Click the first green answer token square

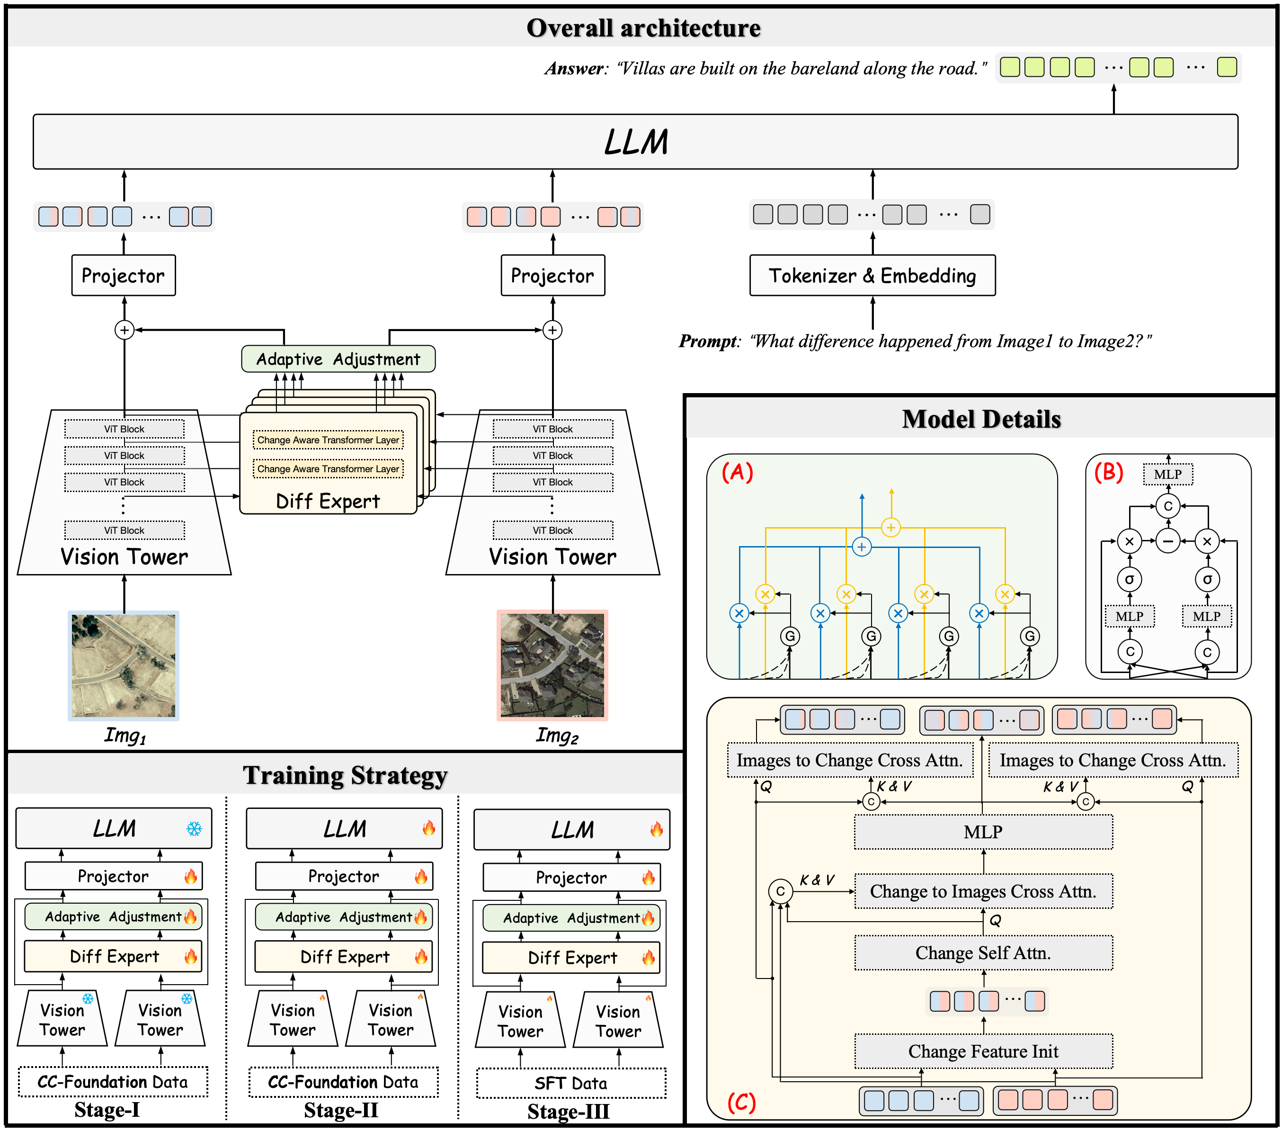coord(1009,67)
